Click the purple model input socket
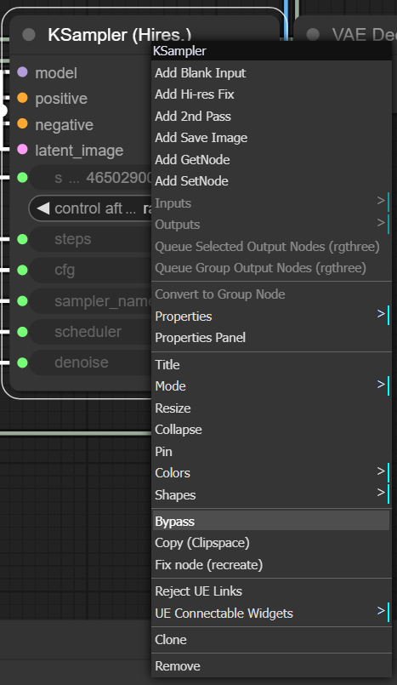Screen dimensions: 397x685 tap(22, 72)
